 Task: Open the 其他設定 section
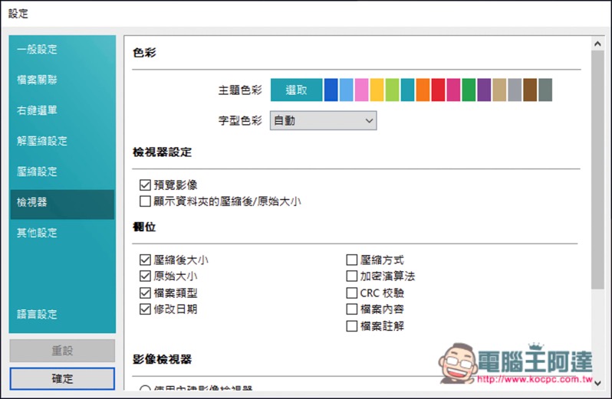pos(62,233)
